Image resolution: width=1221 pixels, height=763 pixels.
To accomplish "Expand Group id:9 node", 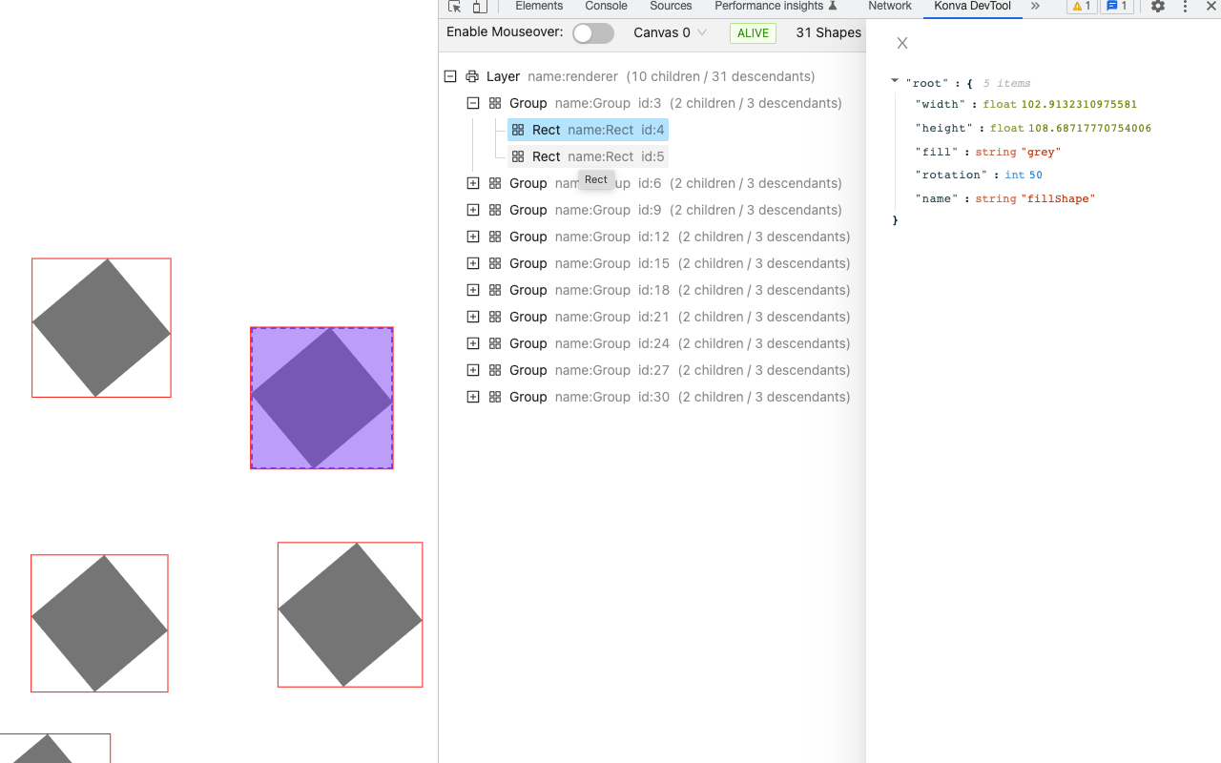I will click(473, 210).
